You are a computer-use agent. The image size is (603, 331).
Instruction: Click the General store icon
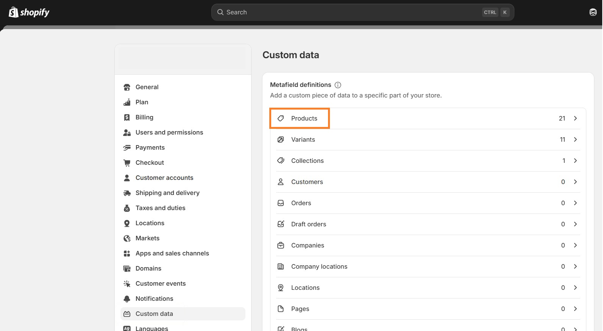click(x=127, y=87)
